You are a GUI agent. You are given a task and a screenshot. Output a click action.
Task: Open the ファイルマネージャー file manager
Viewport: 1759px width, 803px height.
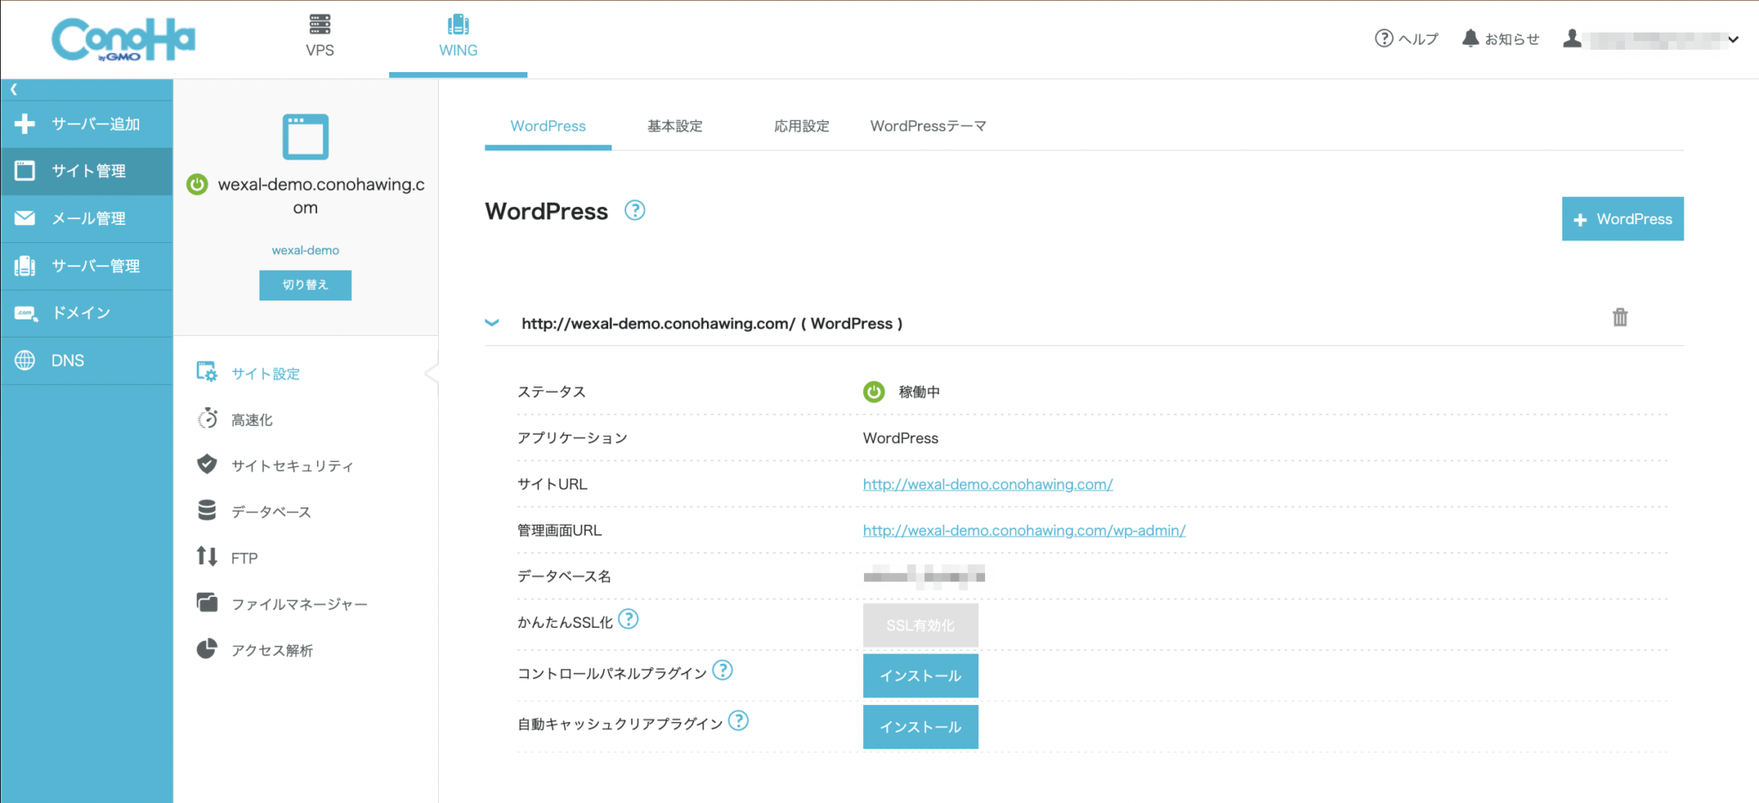click(x=297, y=603)
